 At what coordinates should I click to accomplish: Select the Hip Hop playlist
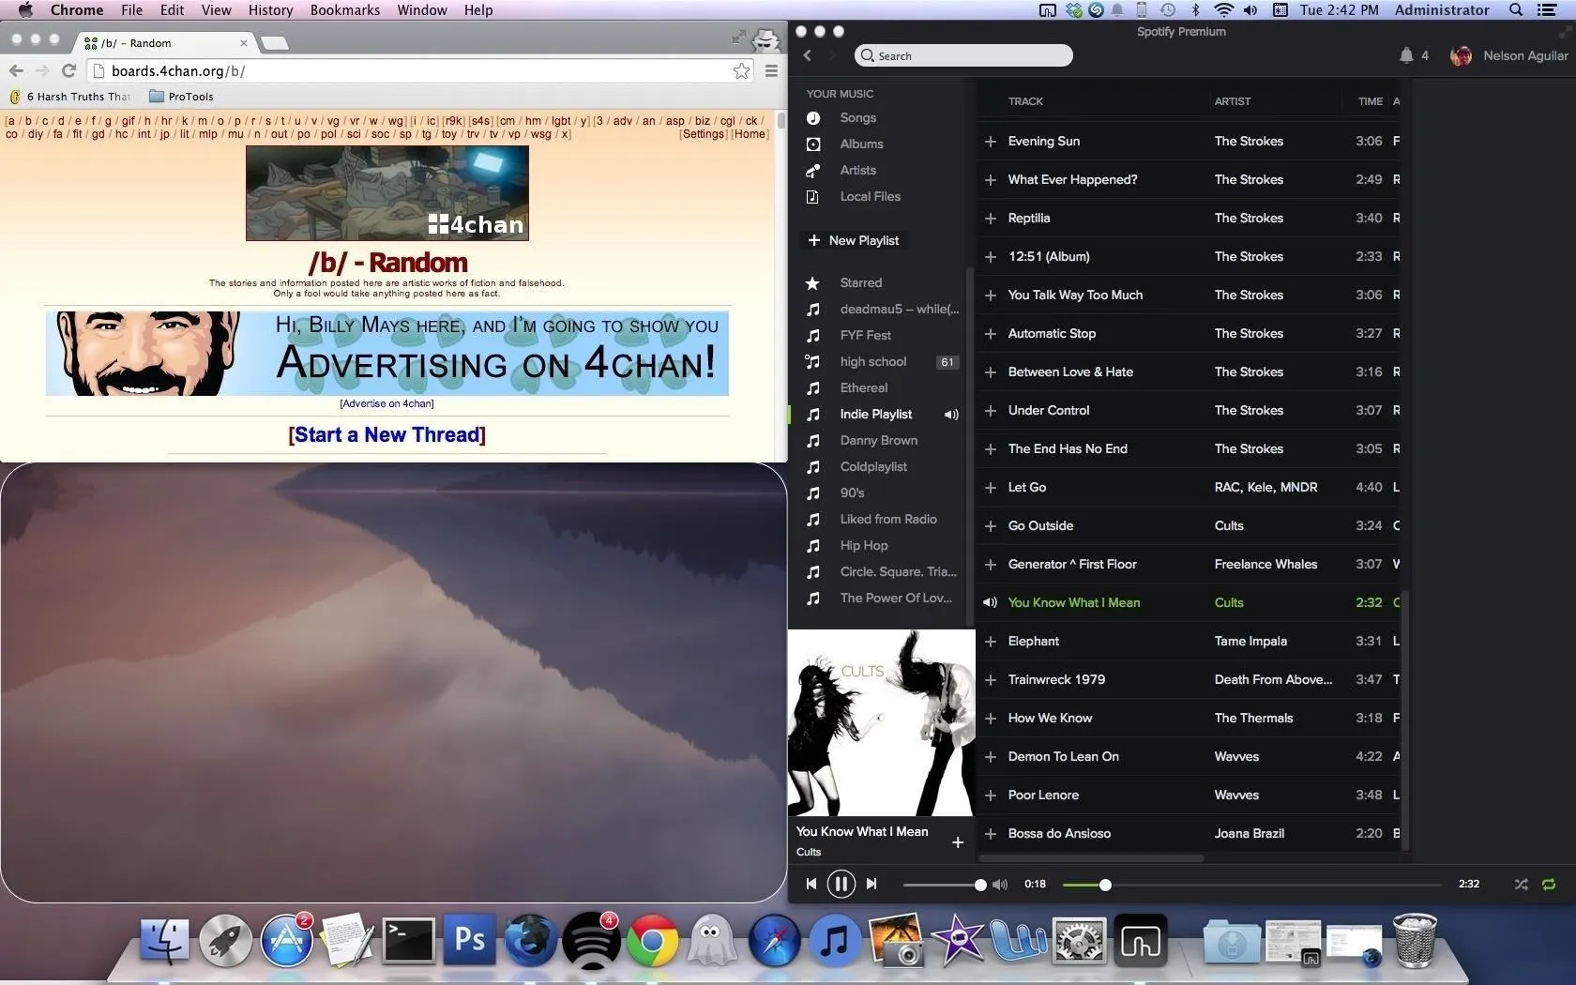coord(863,545)
